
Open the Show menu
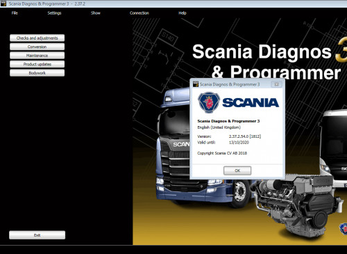(96, 13)
